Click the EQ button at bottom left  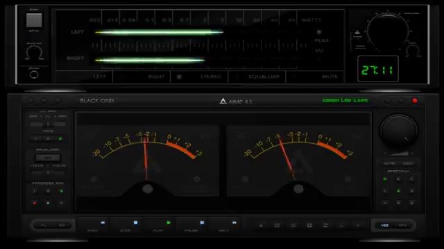pyautogui.click(x=62, y=225)
